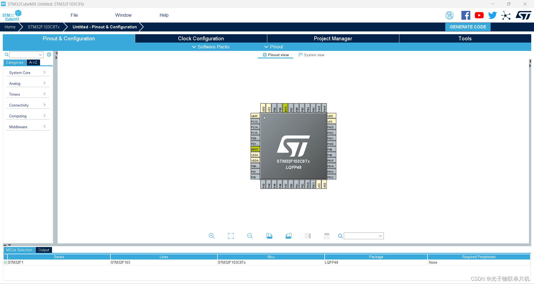Select the MCUs Selection tab
This screenshot has width=534, height=284.
pos(19,250)
